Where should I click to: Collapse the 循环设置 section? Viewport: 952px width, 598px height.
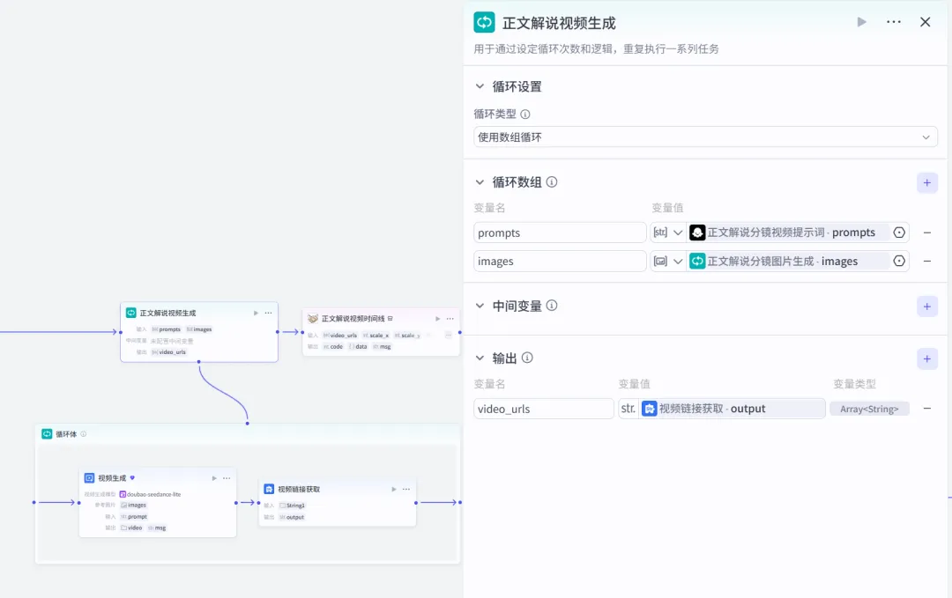[x=480, y=86]
